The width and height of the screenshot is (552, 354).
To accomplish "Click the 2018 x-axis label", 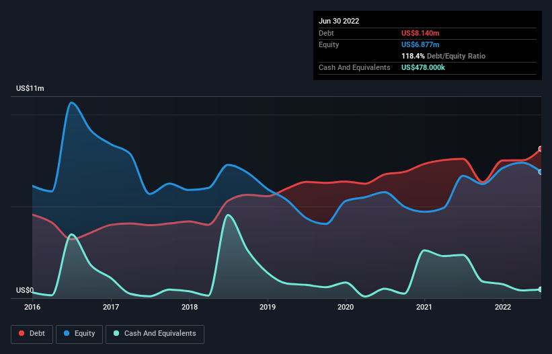I will coord(190,307).
